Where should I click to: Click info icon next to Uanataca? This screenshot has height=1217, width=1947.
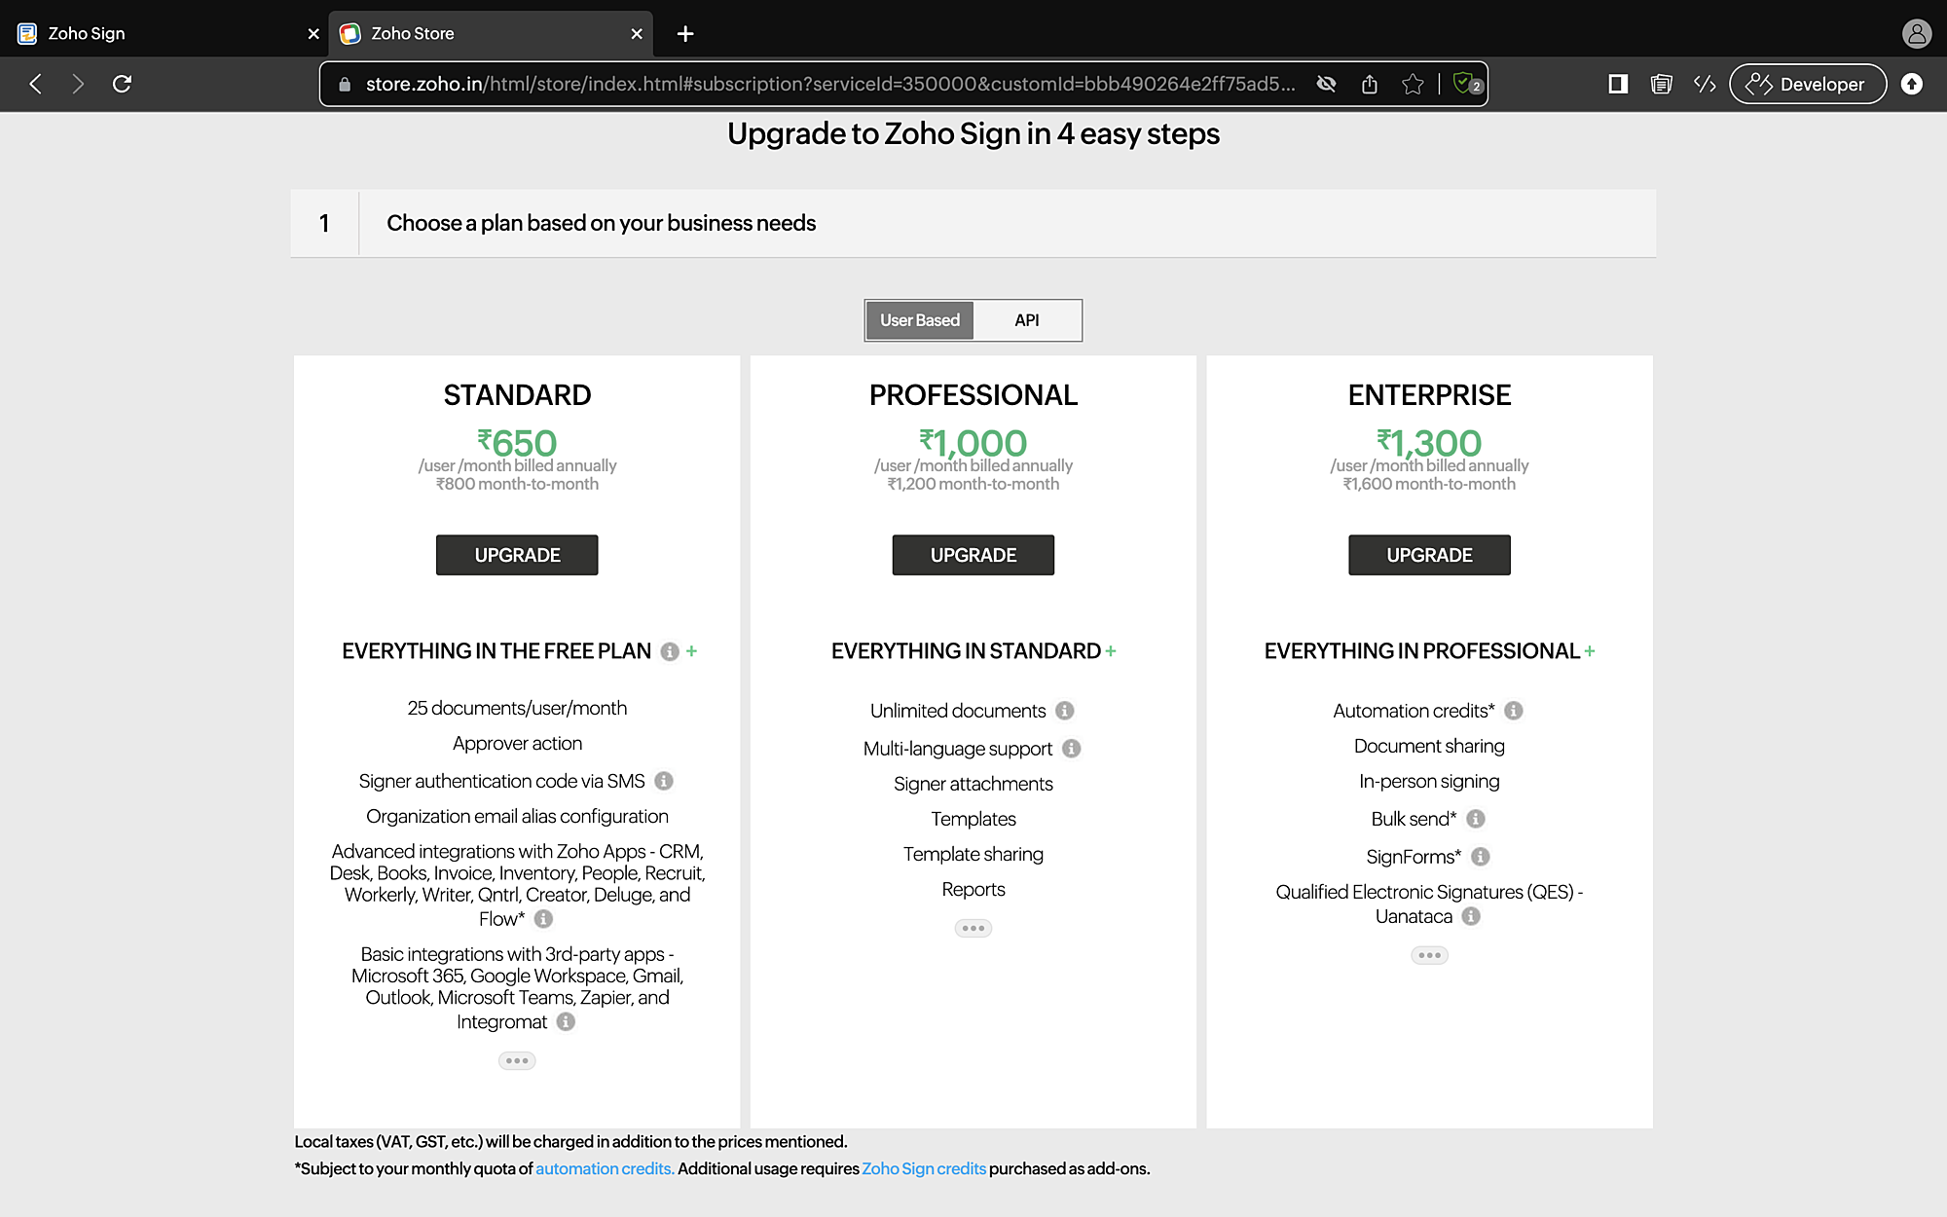coord(1472,916)
